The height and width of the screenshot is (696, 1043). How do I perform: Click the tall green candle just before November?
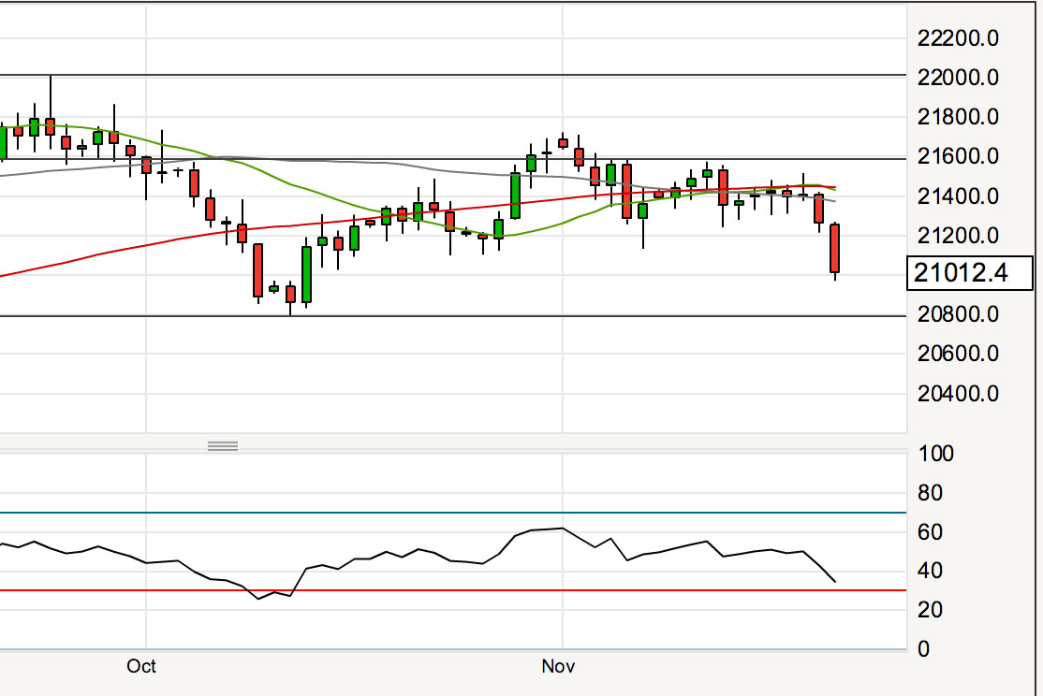tap(515, 196)
